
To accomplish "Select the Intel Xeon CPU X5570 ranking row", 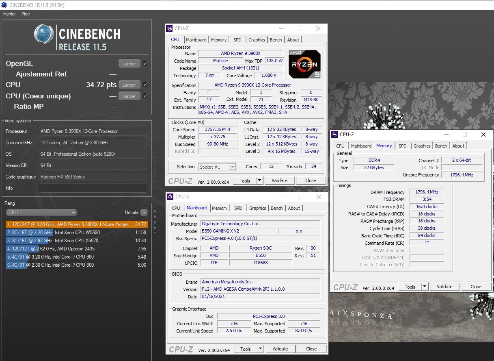I will [77, 241].
